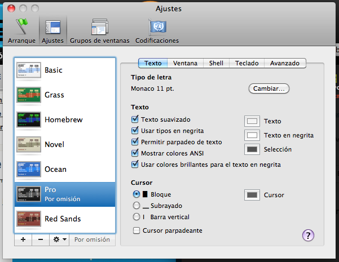Toggle Mostrar colores ANSI checkbox
The width and height of the screenshot is (339, 262).
[x=135, y=153]
